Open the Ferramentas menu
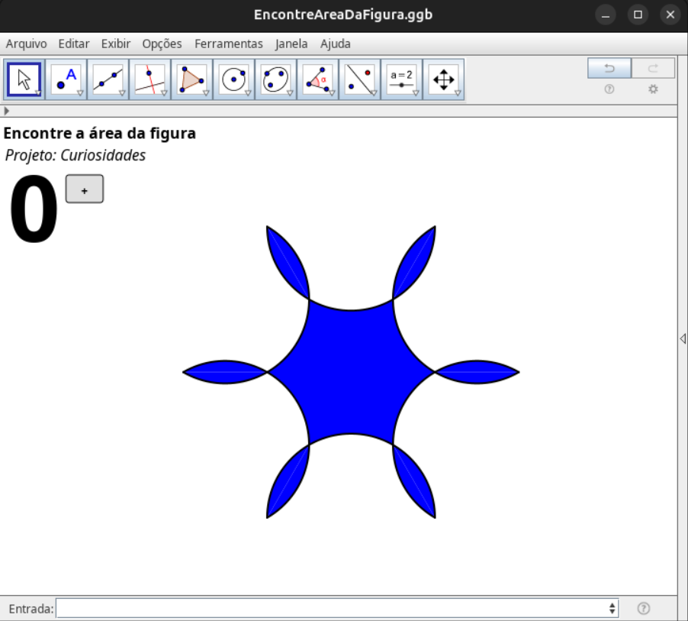The image size is (688, 621). [x=229, y=44]
